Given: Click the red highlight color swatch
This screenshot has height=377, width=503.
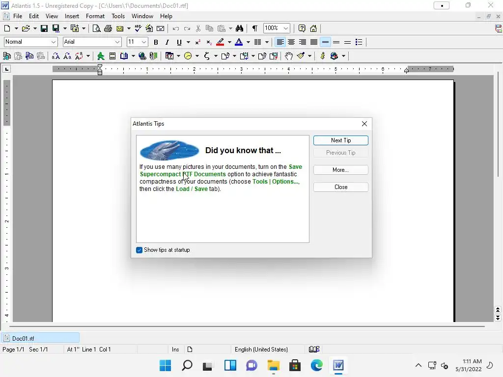Looking at the screenshot, I should (220, 42).
